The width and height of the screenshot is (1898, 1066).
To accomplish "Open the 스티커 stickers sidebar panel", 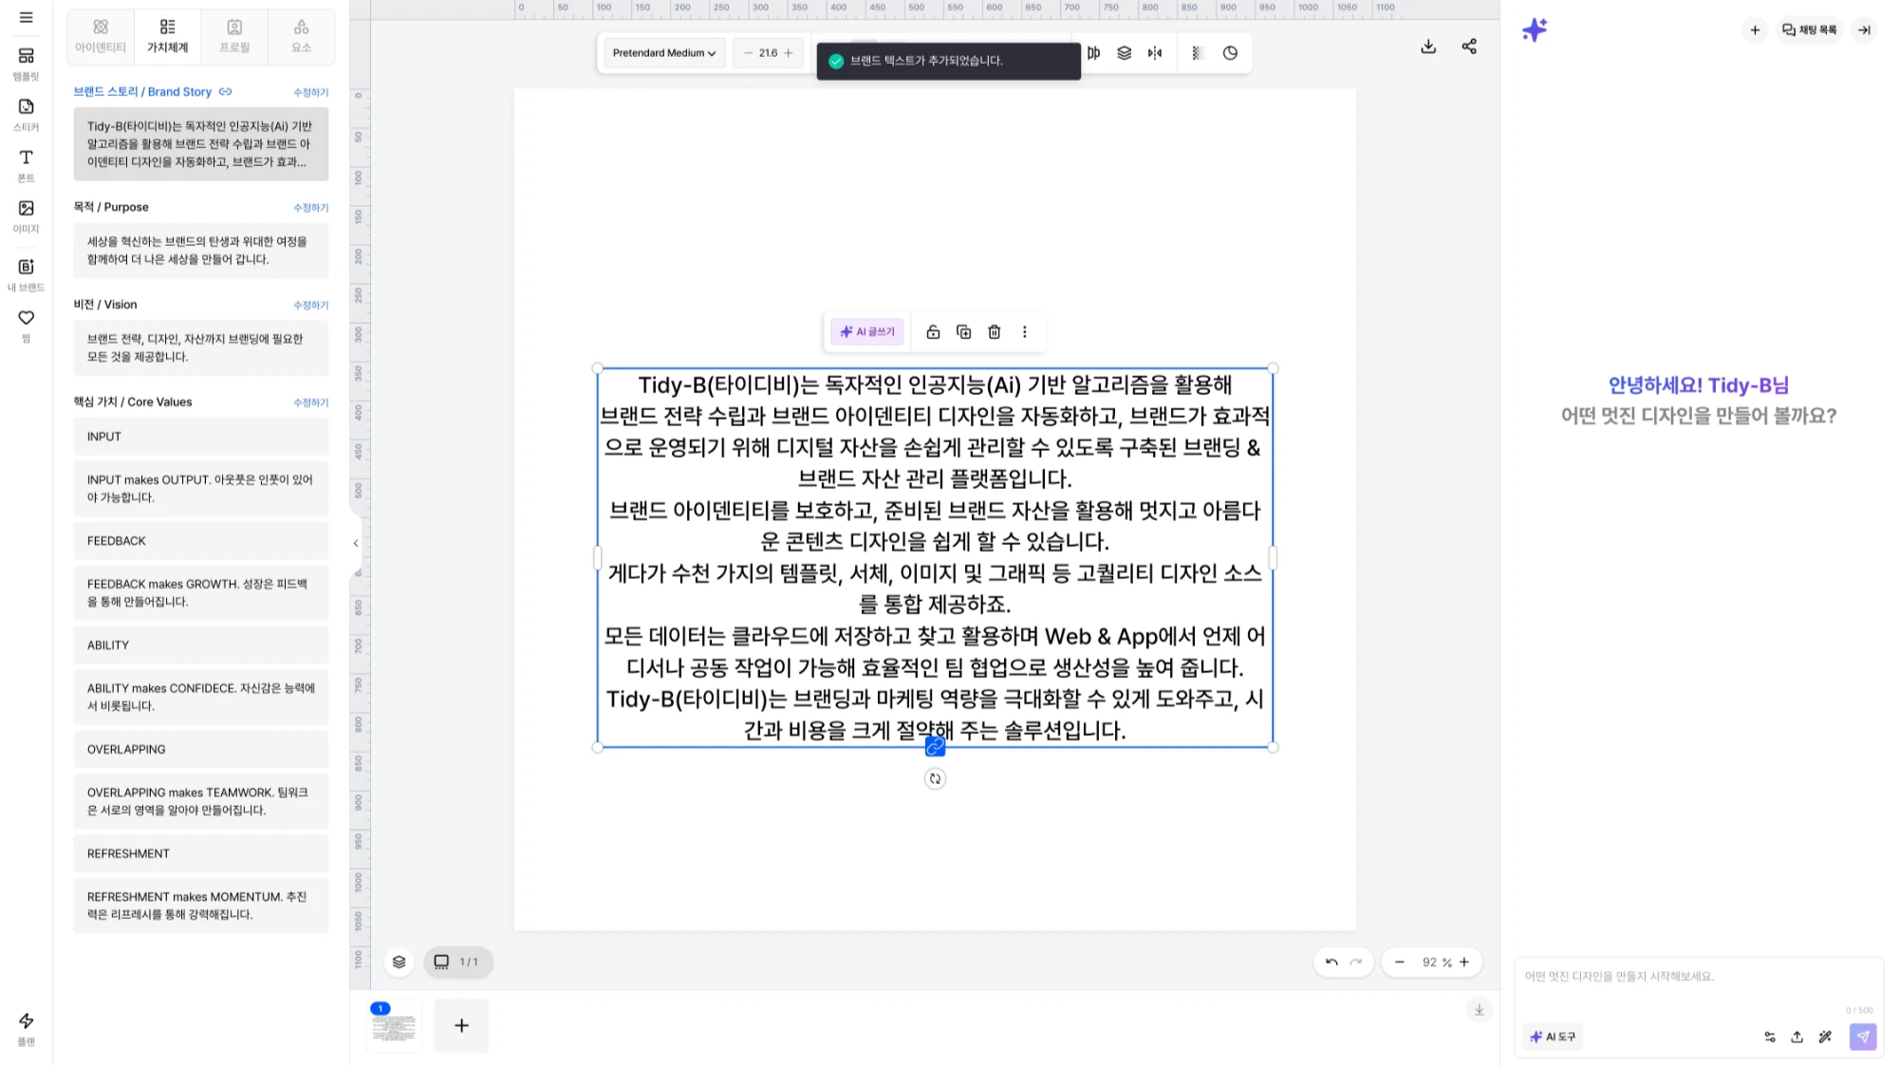I will (x=26, y=115).
